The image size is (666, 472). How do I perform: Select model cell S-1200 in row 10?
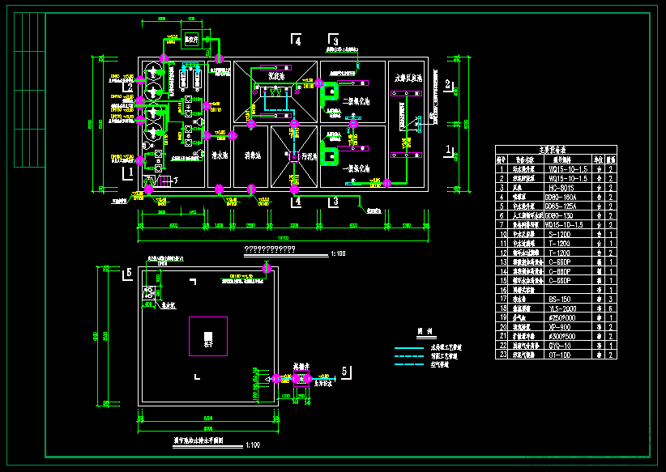(x=559, y=234)
